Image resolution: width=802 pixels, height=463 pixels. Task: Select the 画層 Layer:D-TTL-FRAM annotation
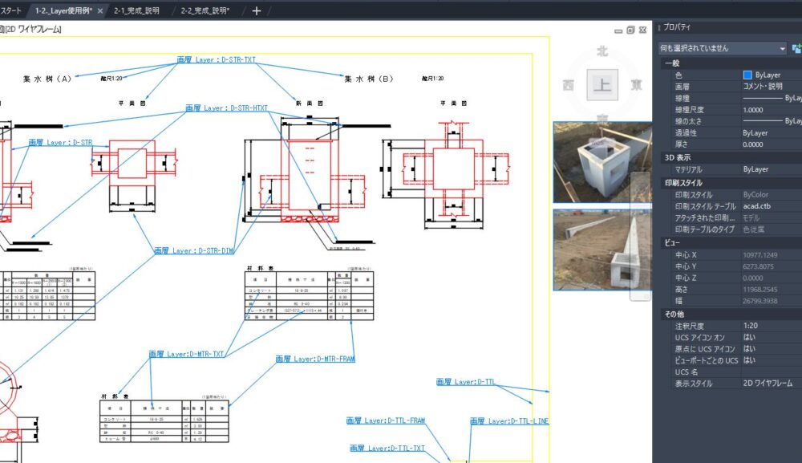386,420
